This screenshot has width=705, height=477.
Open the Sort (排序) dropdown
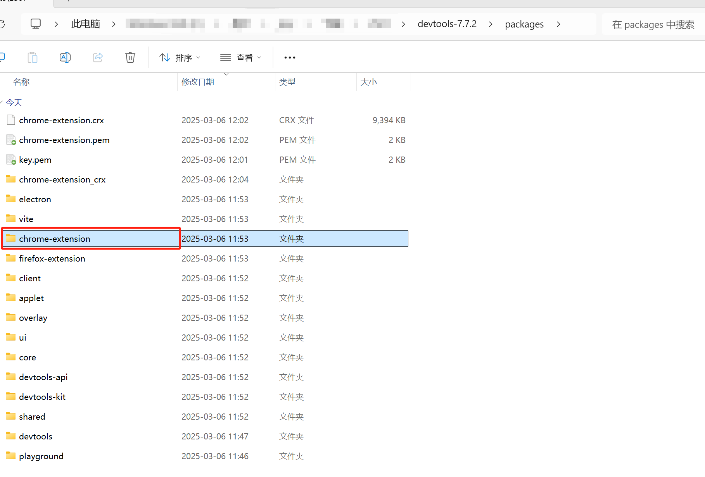tap(180, 58)
